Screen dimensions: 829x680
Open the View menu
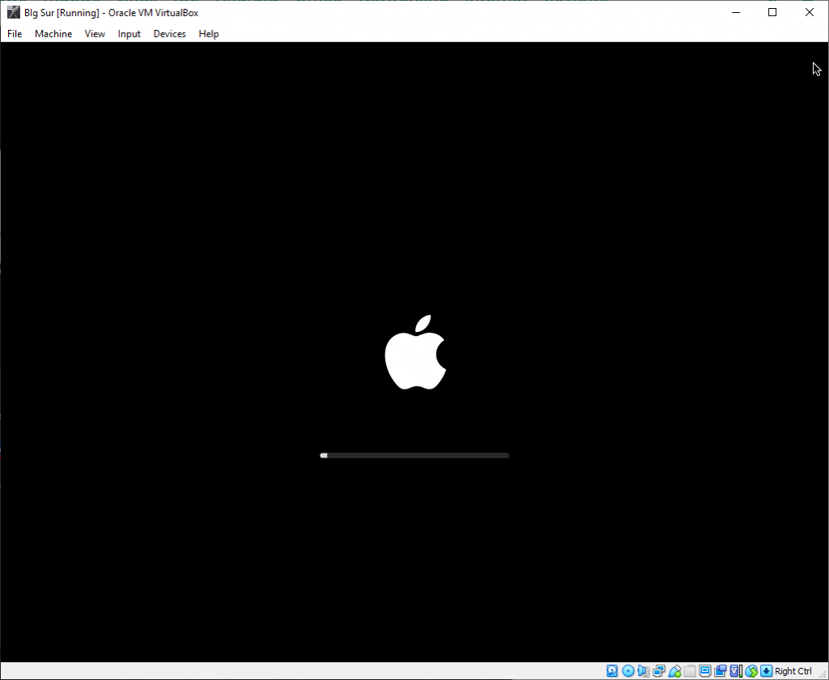point(94,33)
